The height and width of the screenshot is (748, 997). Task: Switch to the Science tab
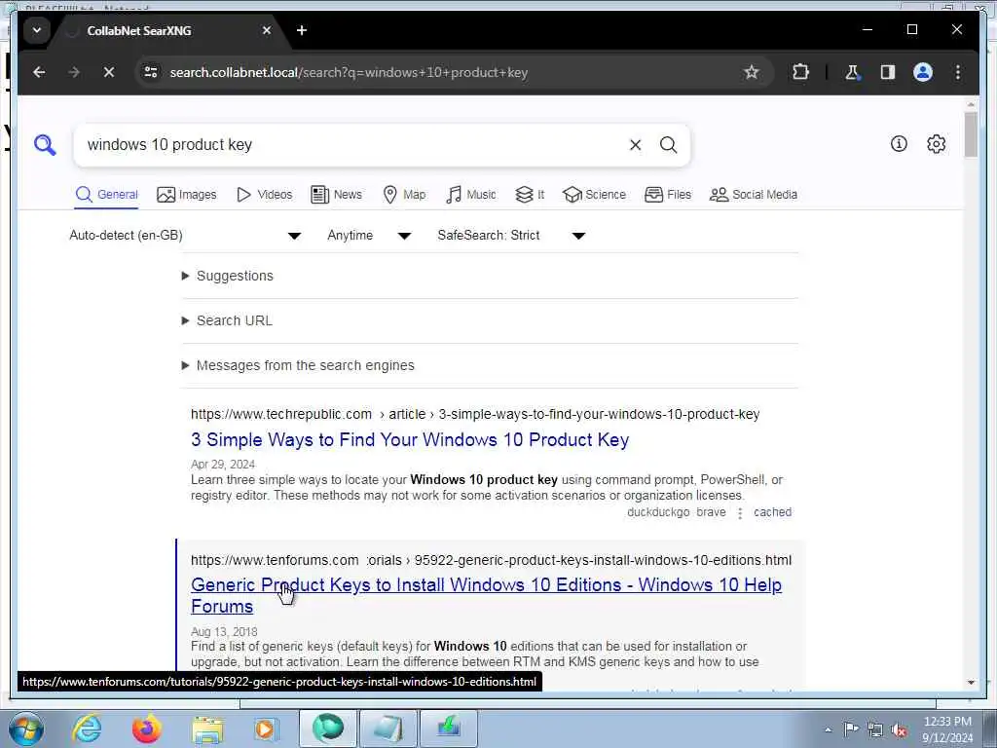tap(595, 195)
